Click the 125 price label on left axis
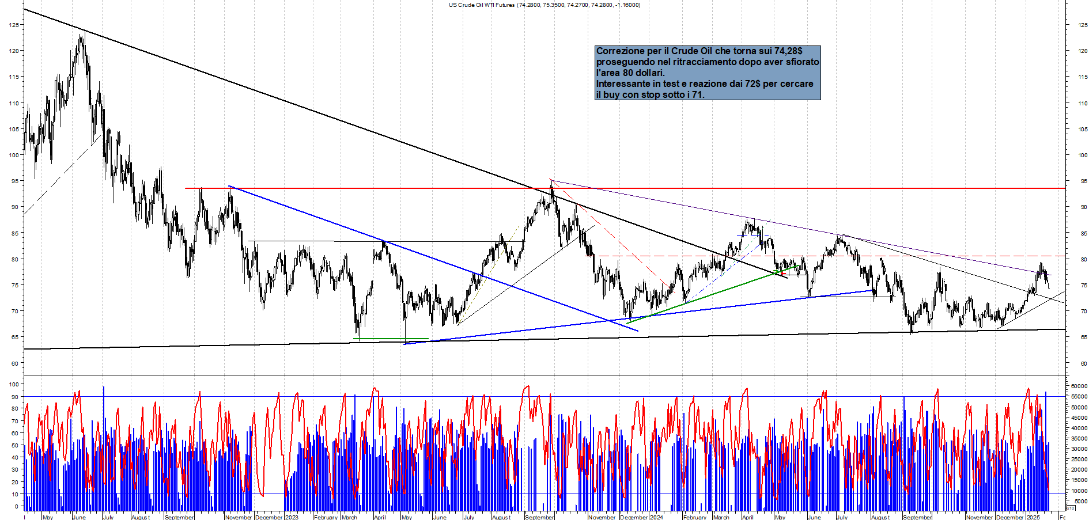The height and width of the screenshot is (520, 1089). click(14, 25)
